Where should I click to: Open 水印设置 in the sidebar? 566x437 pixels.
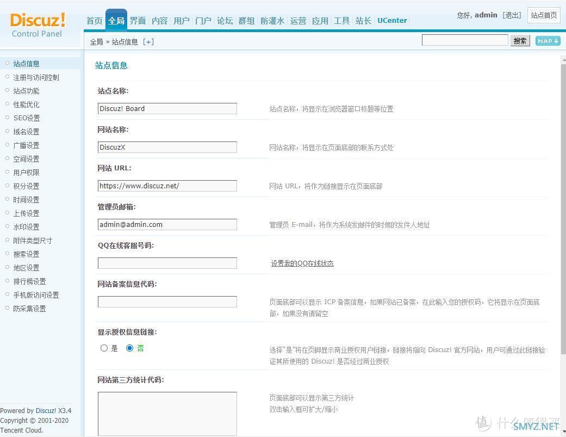pyautogui.click(x=26, y=227)
